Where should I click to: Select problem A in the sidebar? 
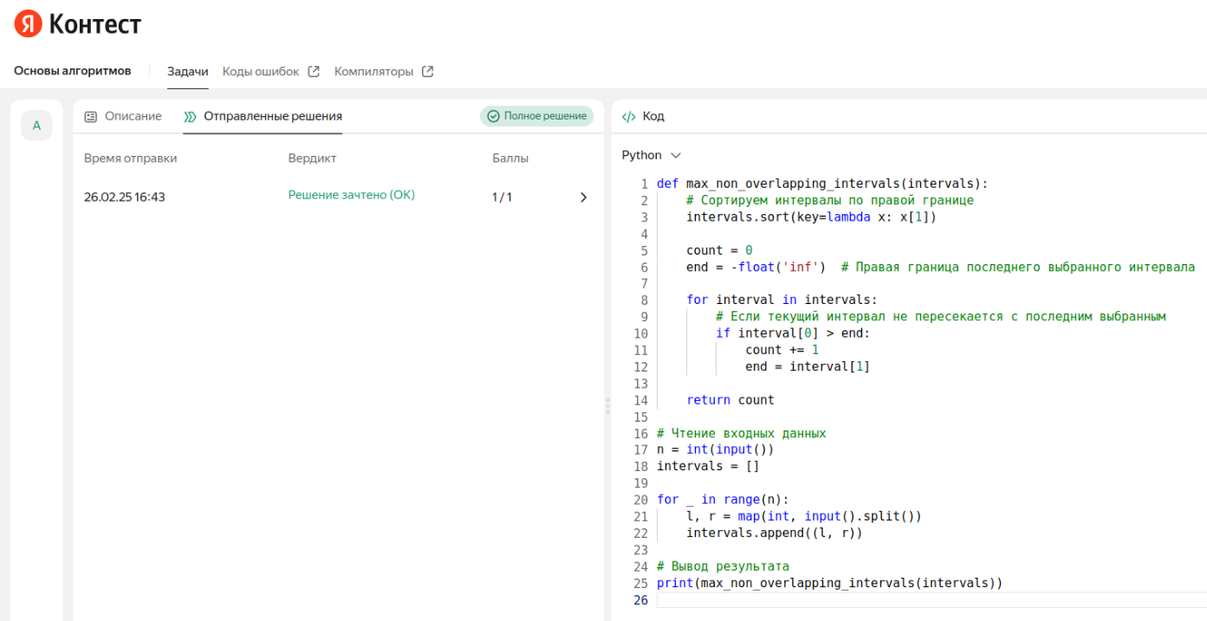pos(36,126)
